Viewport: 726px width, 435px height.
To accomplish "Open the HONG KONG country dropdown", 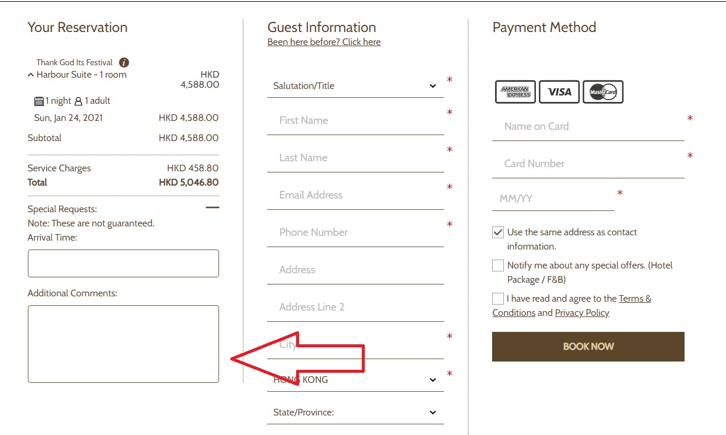I will point(355,380).
